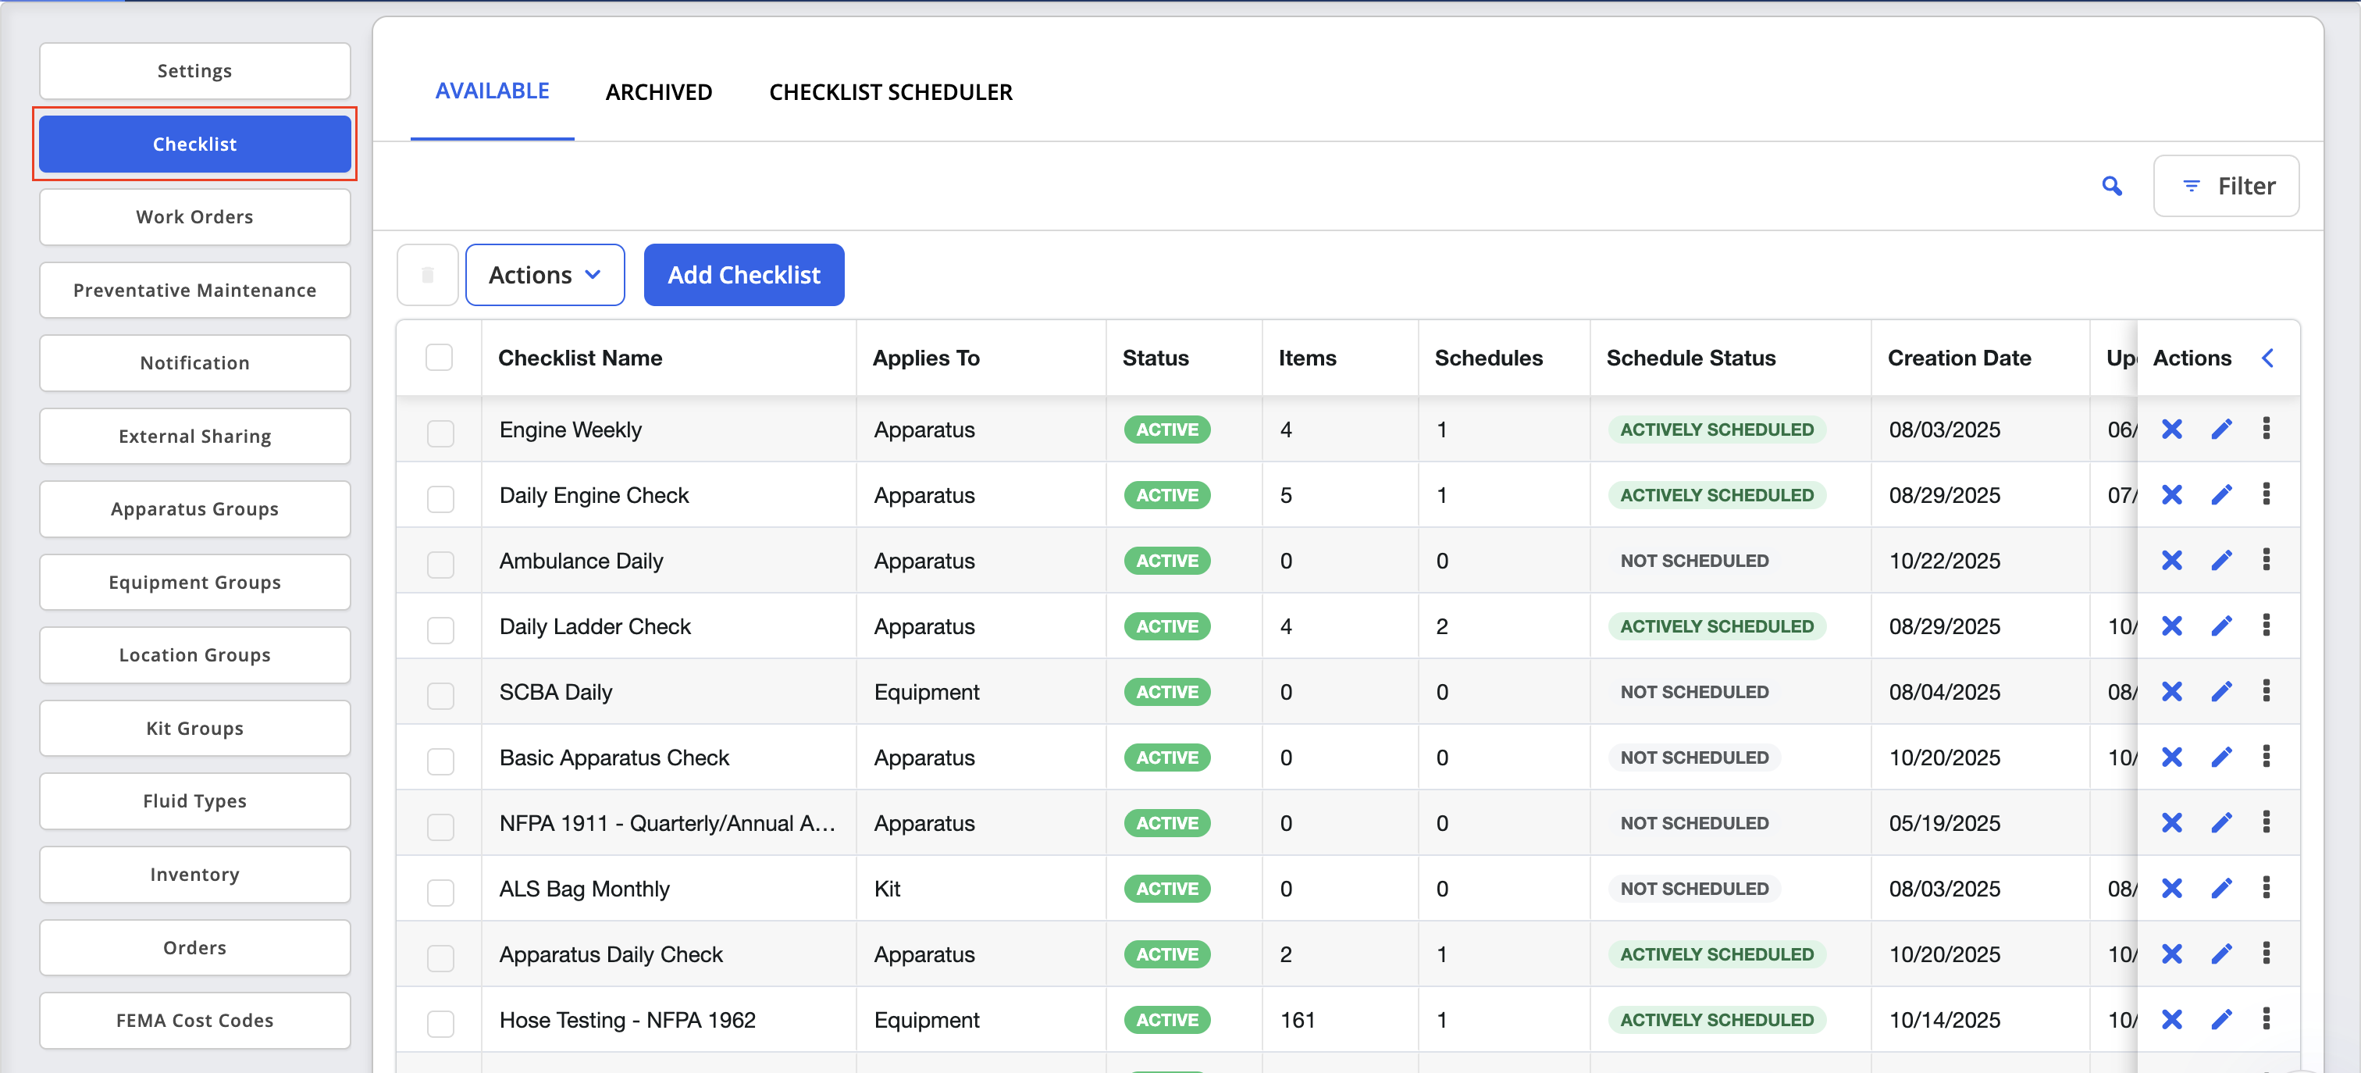Edit NFPA 1911 checklist with pencil icon

pyautogui.click(x=2220, y=822)
